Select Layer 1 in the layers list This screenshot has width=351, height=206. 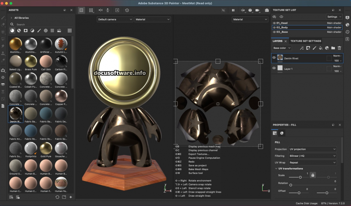(307, 68)
